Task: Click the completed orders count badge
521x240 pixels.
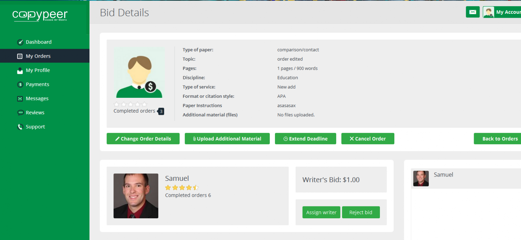Action: pos(161,111)
